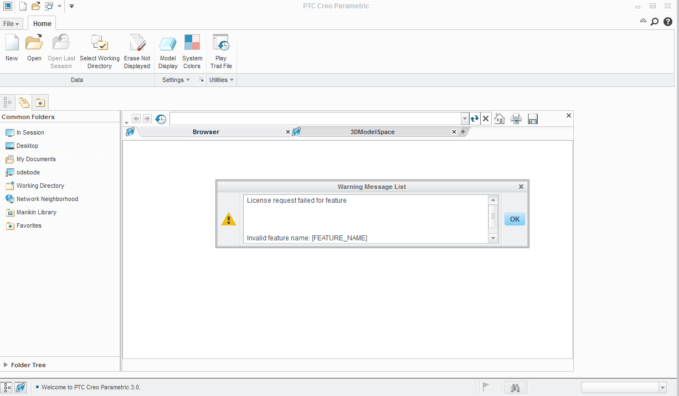This screenshot has width=679, height=396.
Task: Click the quick-access windows switcher icon
Action: point(49,6)
